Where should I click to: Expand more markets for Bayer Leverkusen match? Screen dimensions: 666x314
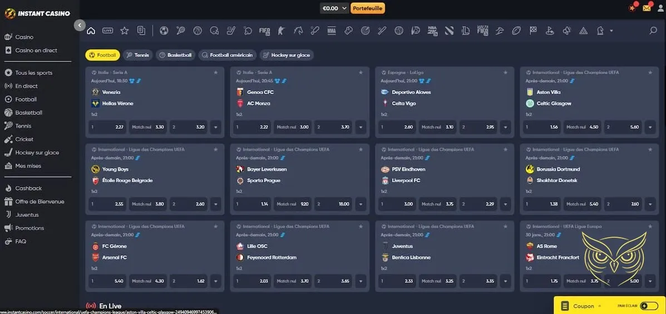coord(361,204)
